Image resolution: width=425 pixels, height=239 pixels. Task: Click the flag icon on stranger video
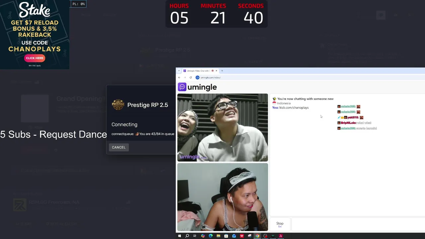tap(264, 157)
